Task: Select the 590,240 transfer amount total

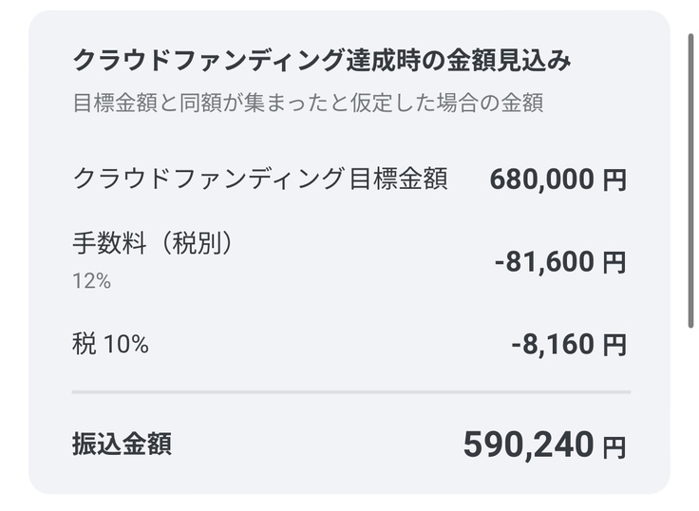Action: click(529, 444)
